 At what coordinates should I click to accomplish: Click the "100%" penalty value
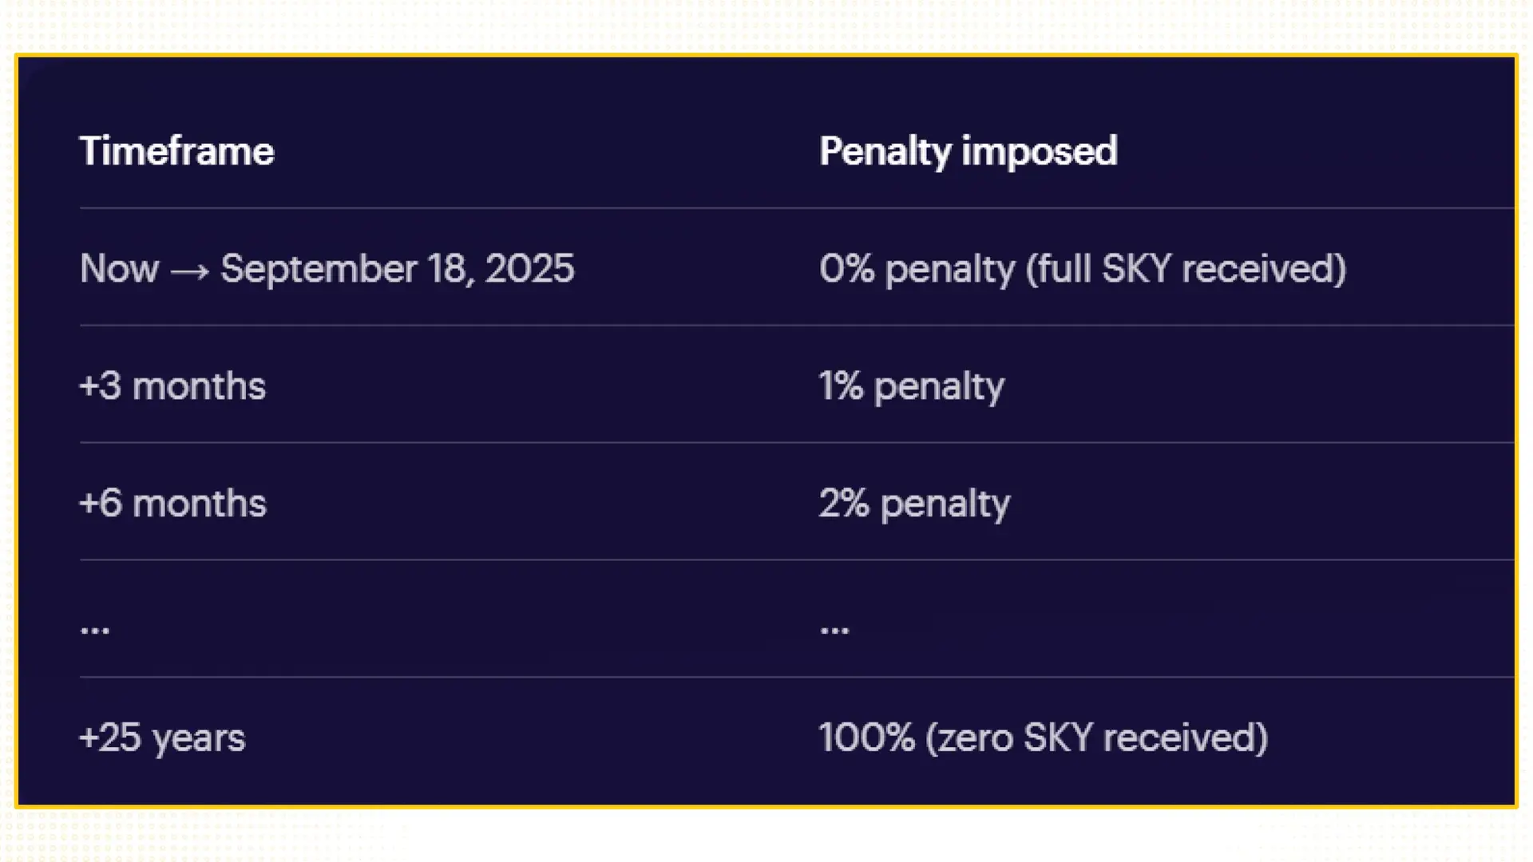(x=866, y=737)
